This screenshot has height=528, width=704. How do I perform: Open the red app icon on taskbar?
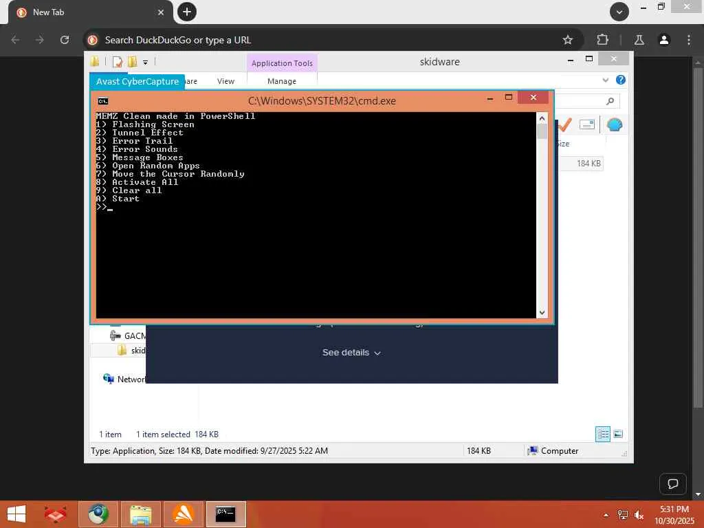pyautogui.click(x=55, y=514)
